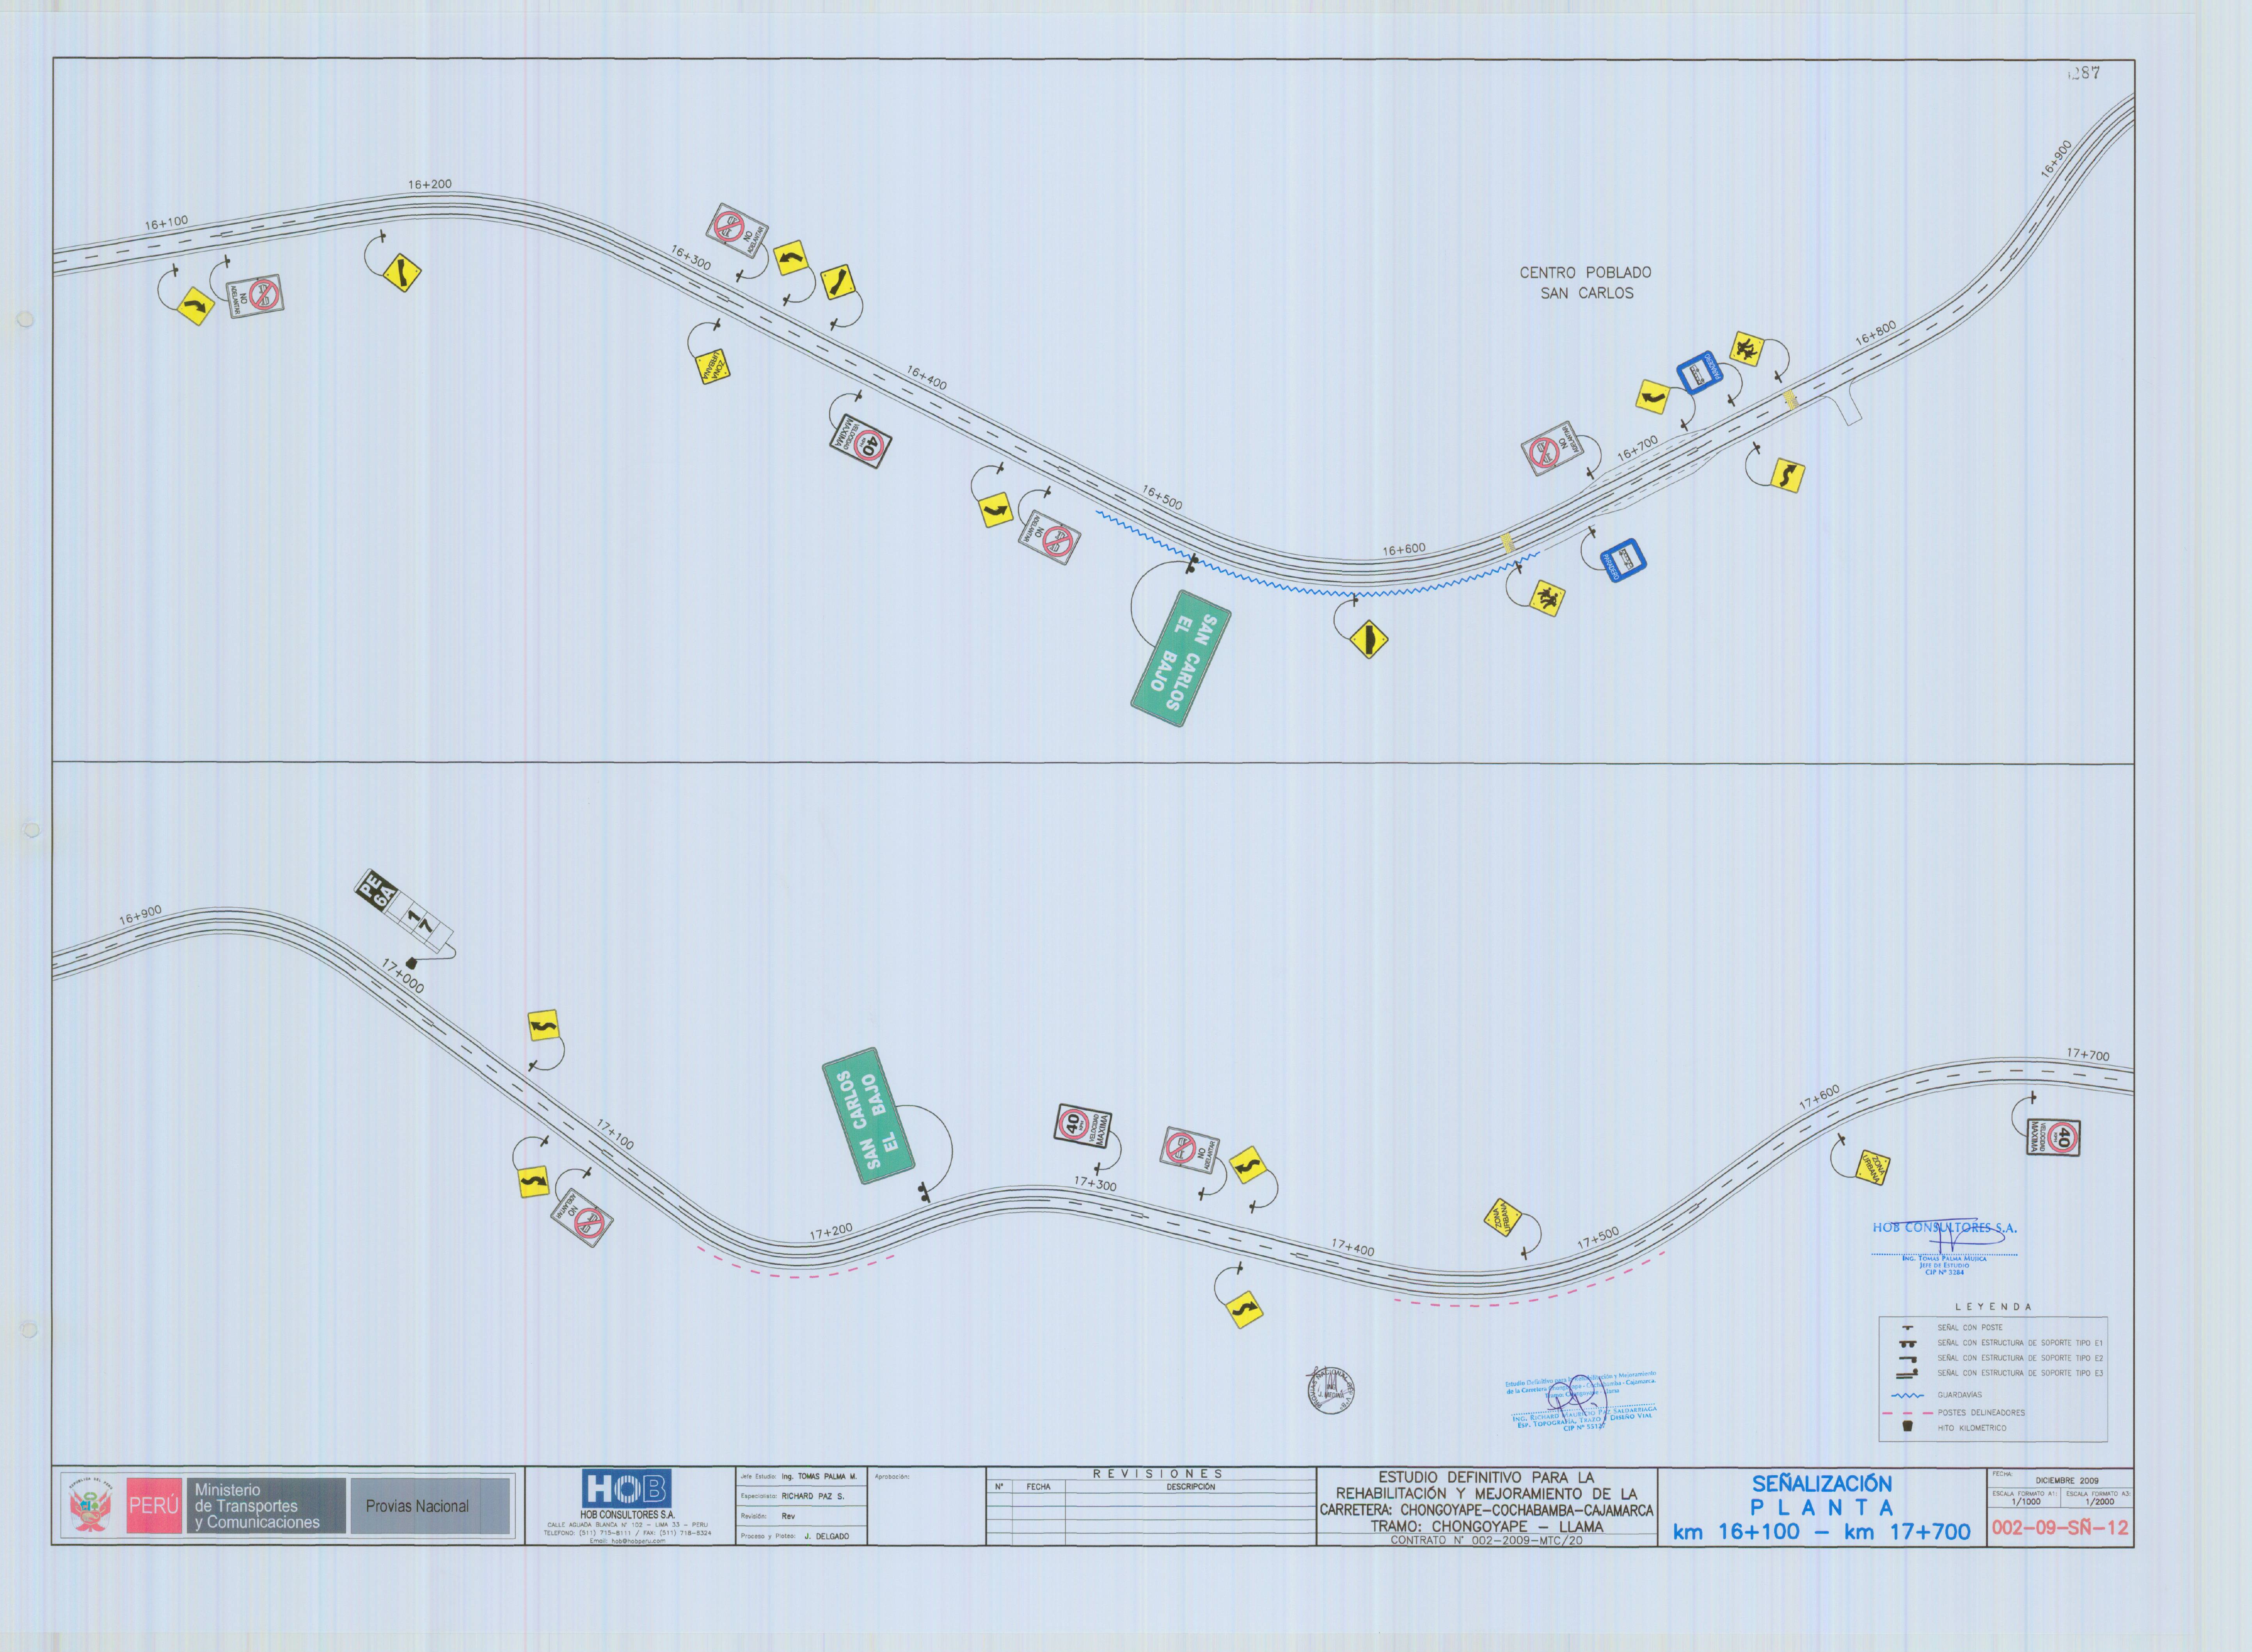
Task: Click the 40 speed limit sign near 17+700
Action: pos(2053,1137)
